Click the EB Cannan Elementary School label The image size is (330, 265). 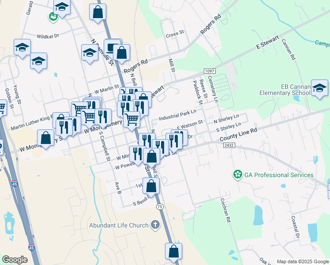285,90
